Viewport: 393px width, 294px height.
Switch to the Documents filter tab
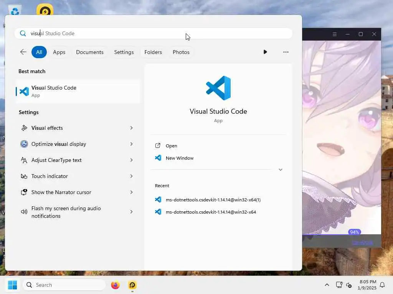(90, 52)
